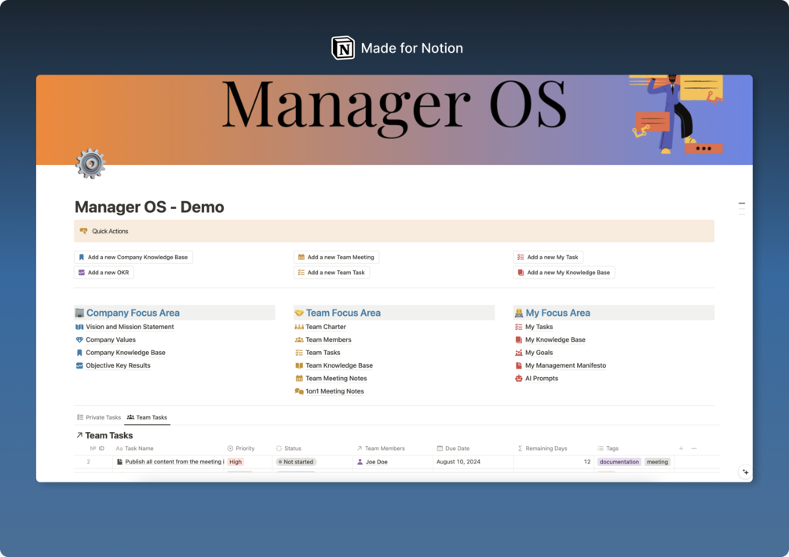This screenshot has height=557, width=789.
Task: Open the Company Values page
Action: click(x=111, y=340)
